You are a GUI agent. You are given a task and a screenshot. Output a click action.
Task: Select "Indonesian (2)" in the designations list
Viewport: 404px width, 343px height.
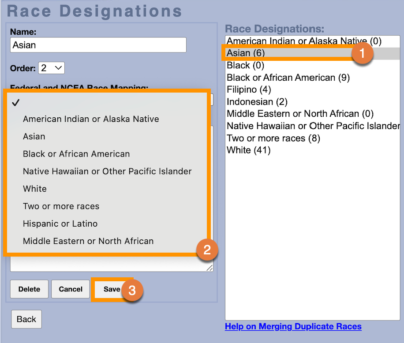257,102
